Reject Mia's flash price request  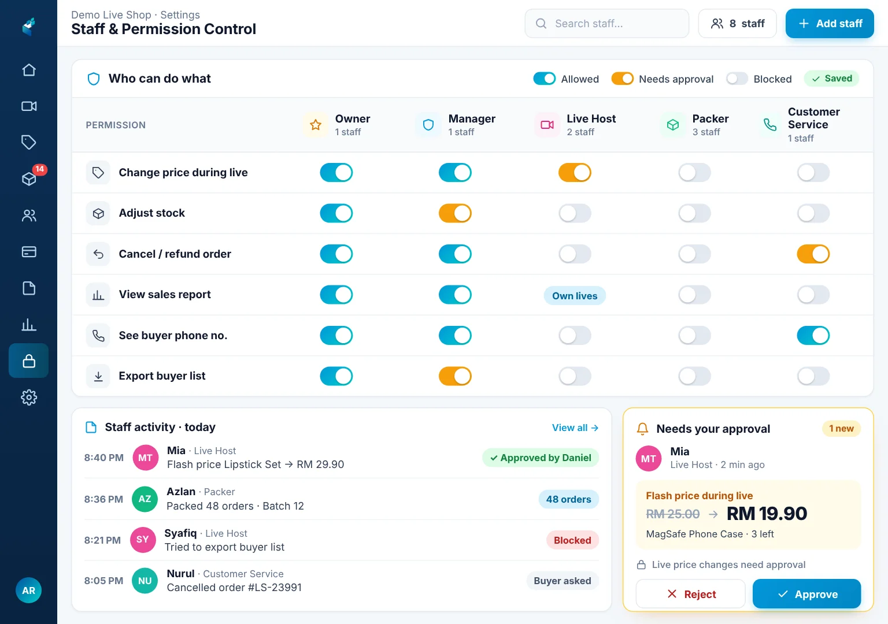click(691, 594)
